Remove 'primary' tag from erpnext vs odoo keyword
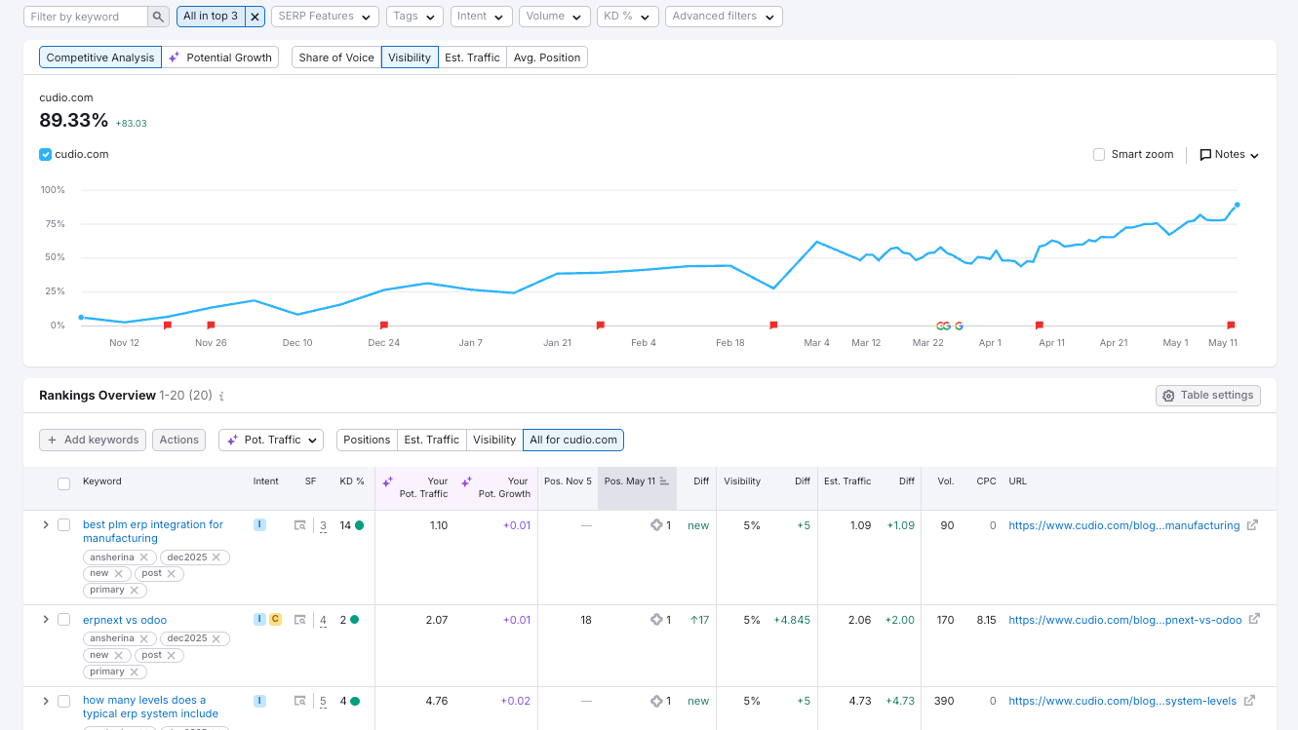 coord(134,672)
